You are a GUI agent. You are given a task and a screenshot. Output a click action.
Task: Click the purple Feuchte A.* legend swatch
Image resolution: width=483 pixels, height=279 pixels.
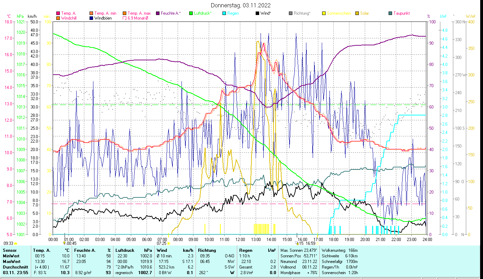point(158,14)
